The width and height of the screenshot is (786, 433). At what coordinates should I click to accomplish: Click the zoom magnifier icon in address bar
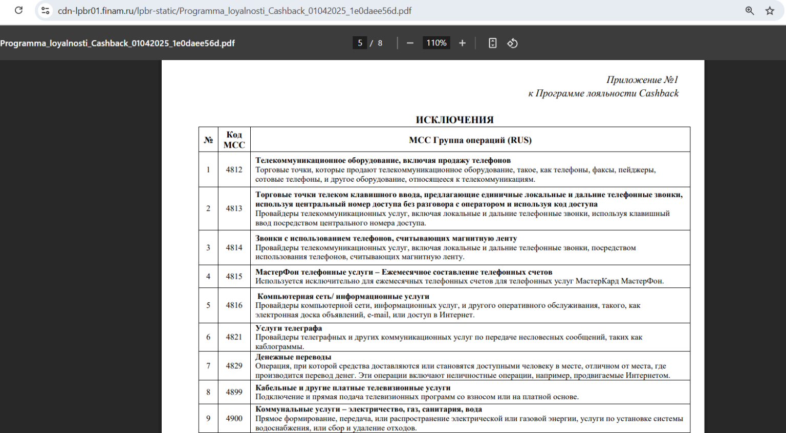coord(750,11)
